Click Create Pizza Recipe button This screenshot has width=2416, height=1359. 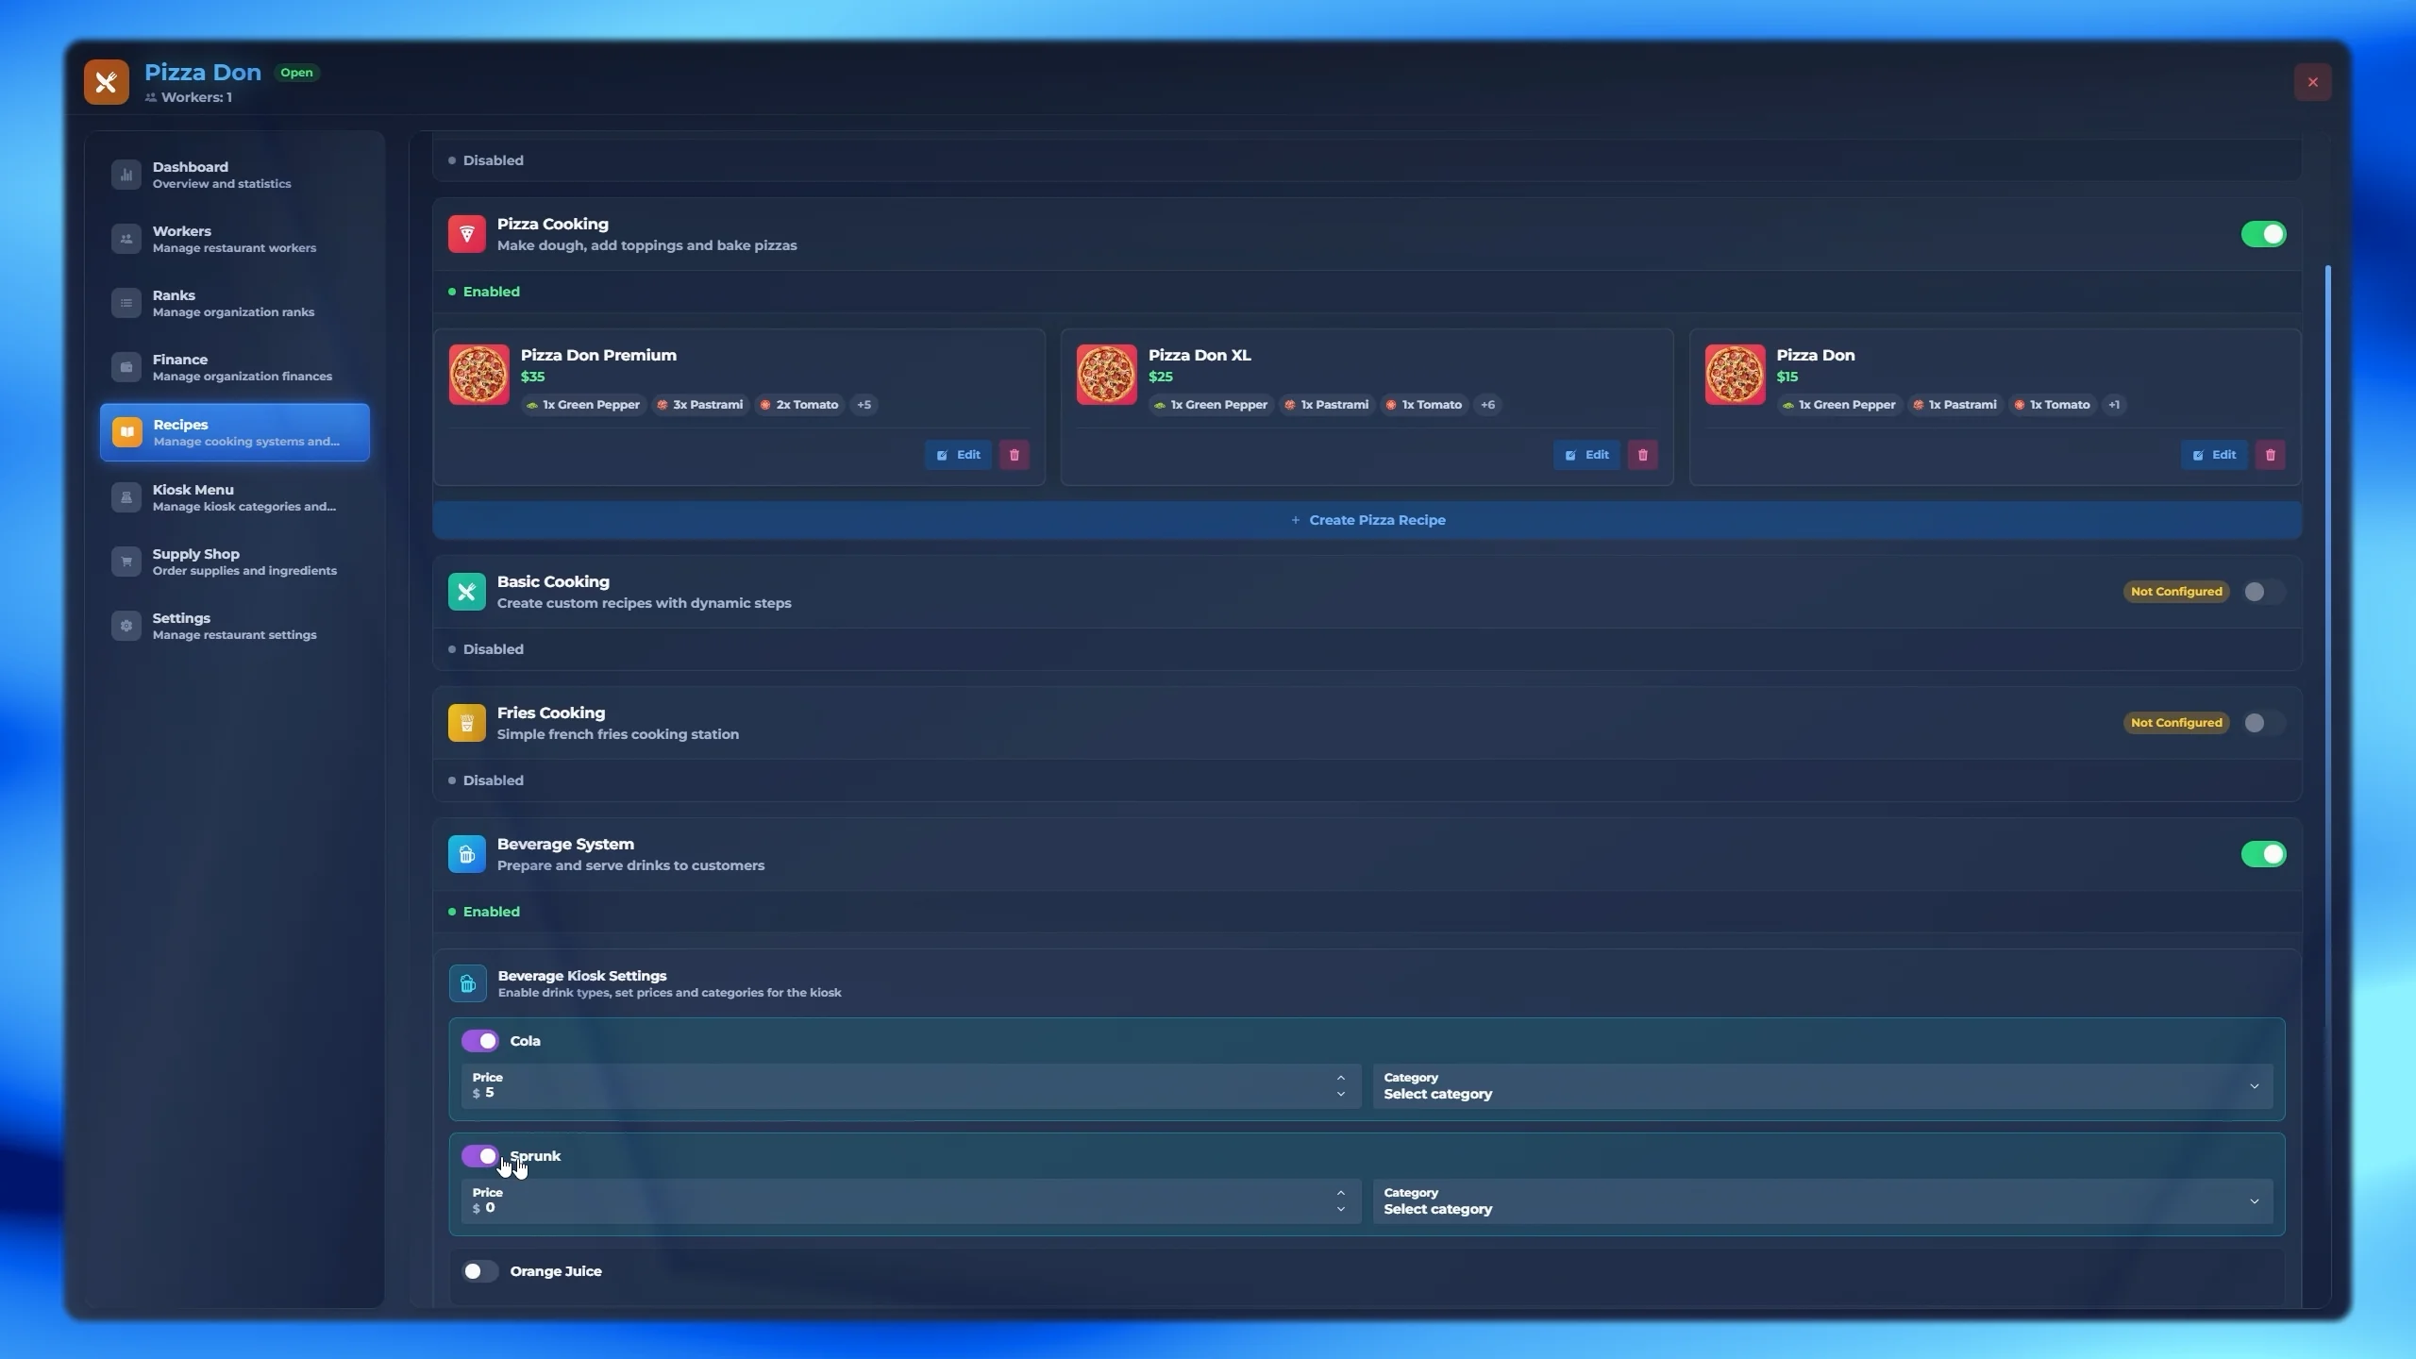pyautogui.click(x=1367, y=520)
